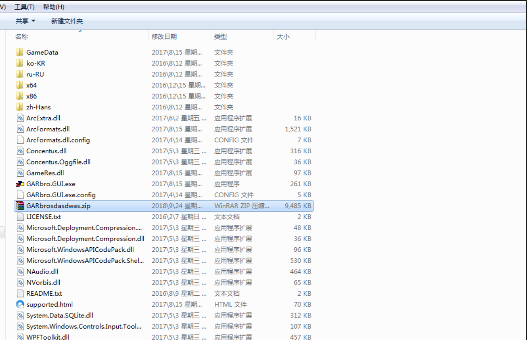This screenshot has height=340, width=527.
Task: Select the GARbrosdasdwas.zip file row
Action: tap(61, 206)
